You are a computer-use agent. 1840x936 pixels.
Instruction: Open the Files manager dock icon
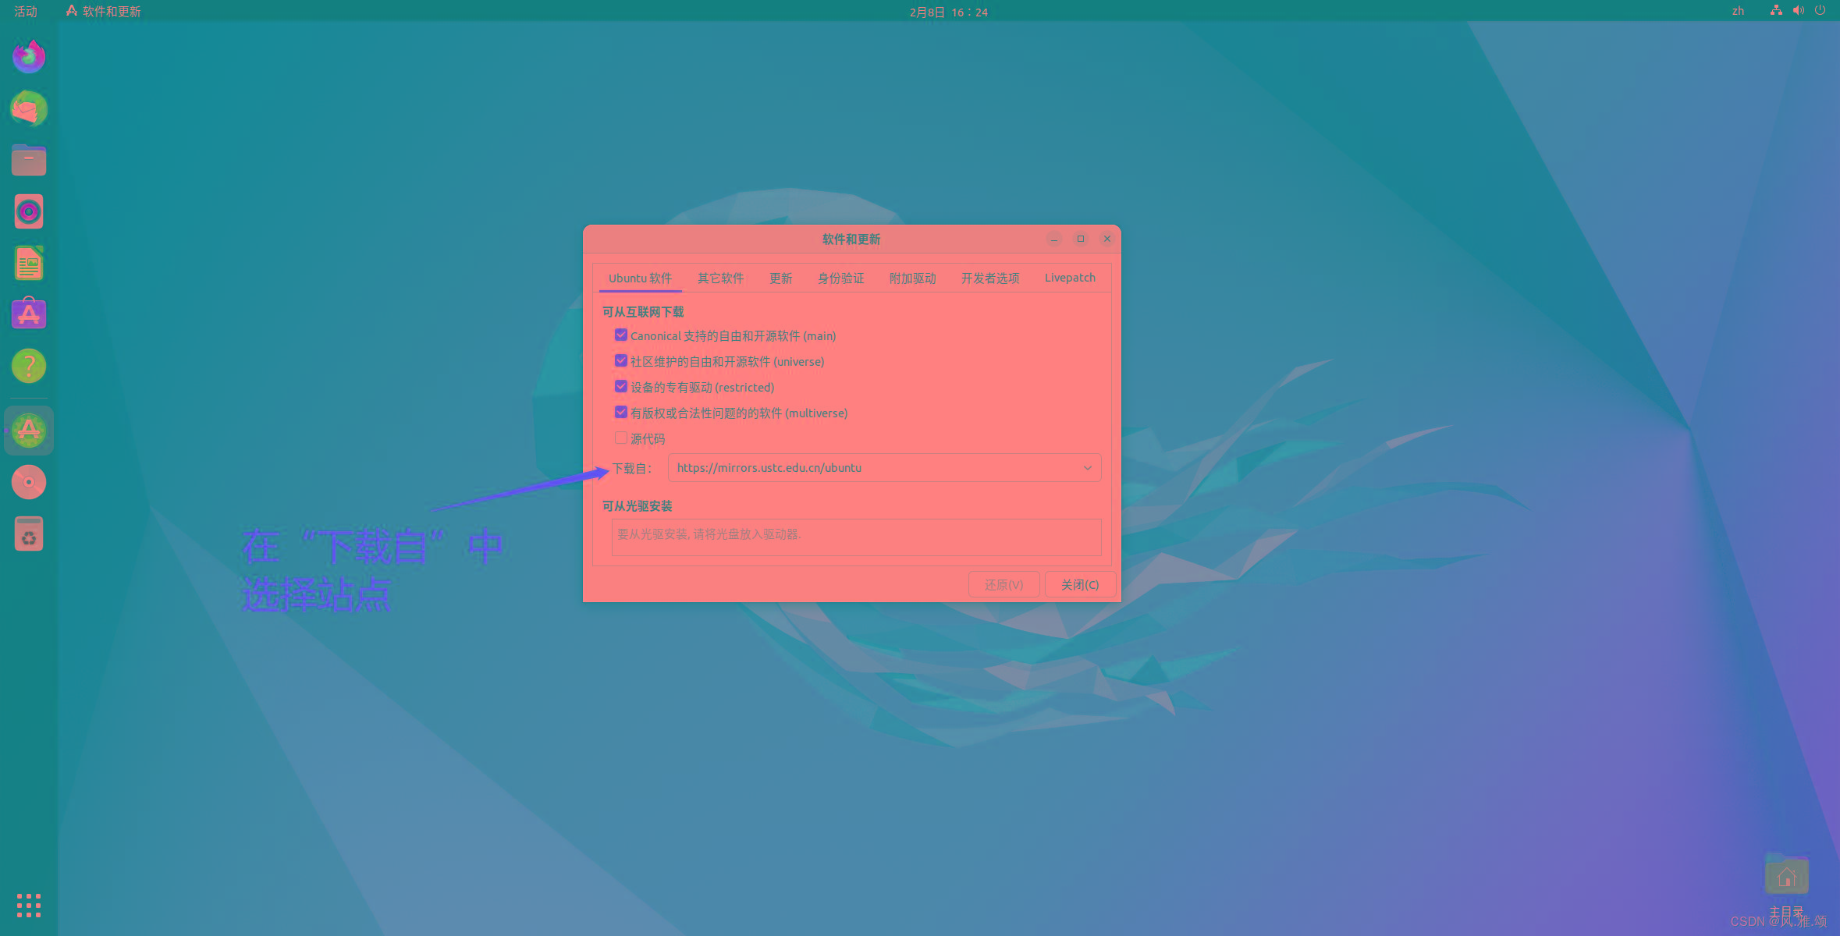pos(29,160)
